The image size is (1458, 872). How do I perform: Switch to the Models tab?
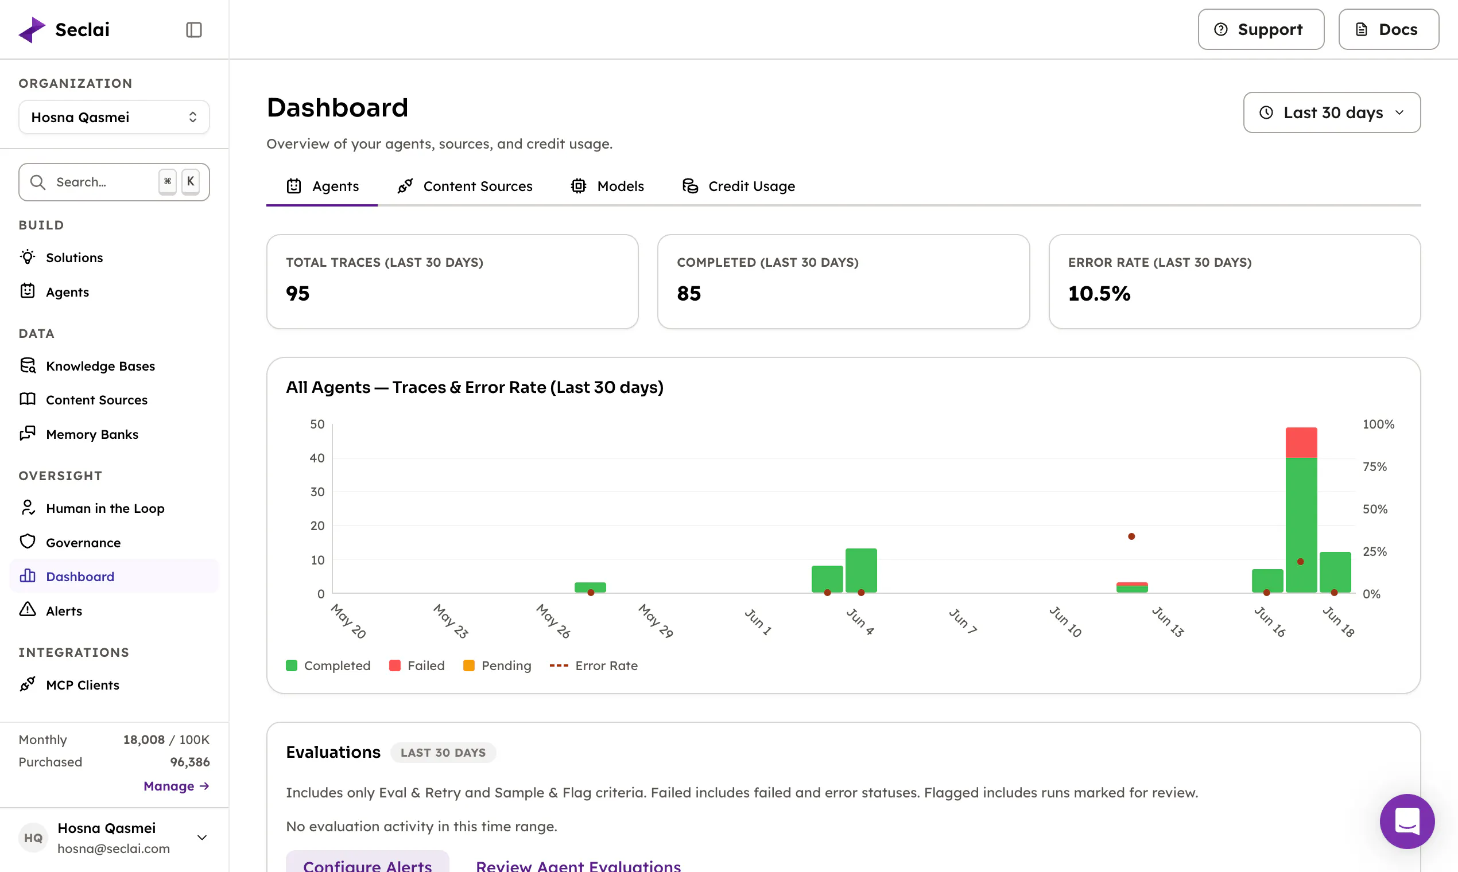[607, 186]
